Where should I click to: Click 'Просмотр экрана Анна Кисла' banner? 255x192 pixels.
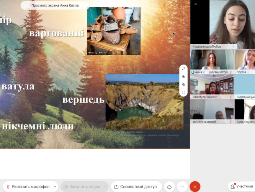tap(55, 5)
